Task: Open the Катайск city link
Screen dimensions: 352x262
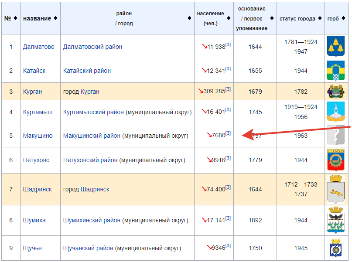Action: click(x=34, y=71)
